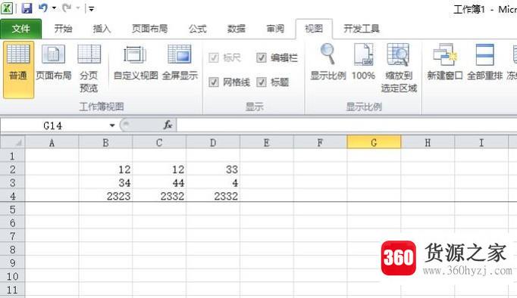Open the 审阅 tab
517x298 pixels.
[x=275, y=29]
